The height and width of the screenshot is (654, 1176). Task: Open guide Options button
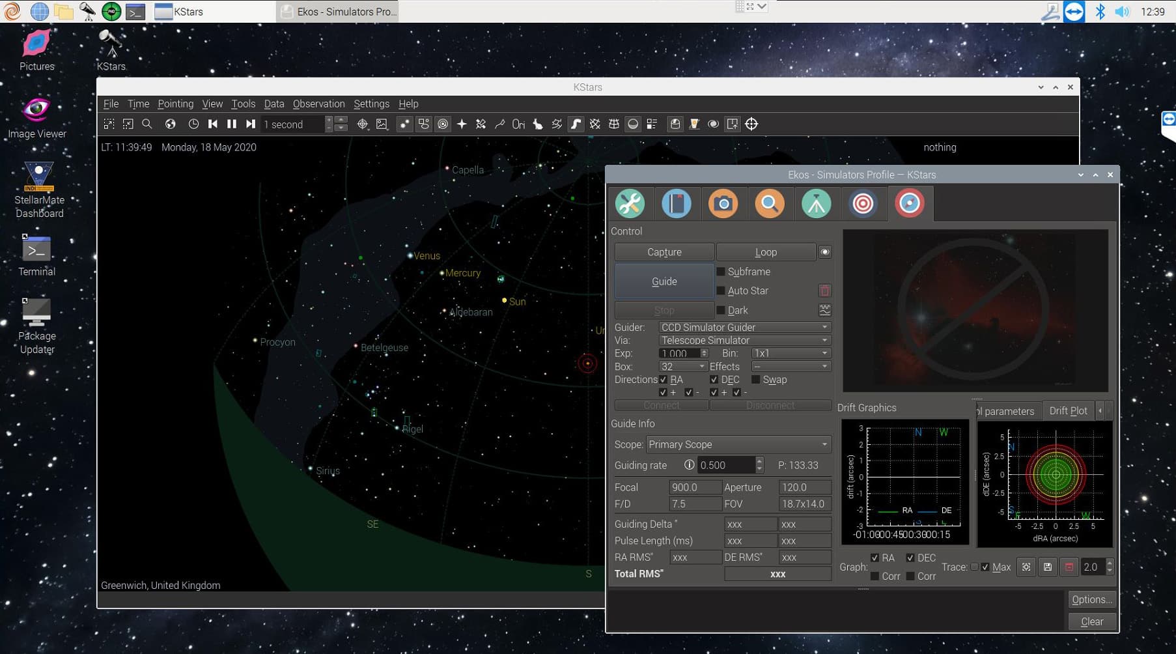(x=1092, y=600)
